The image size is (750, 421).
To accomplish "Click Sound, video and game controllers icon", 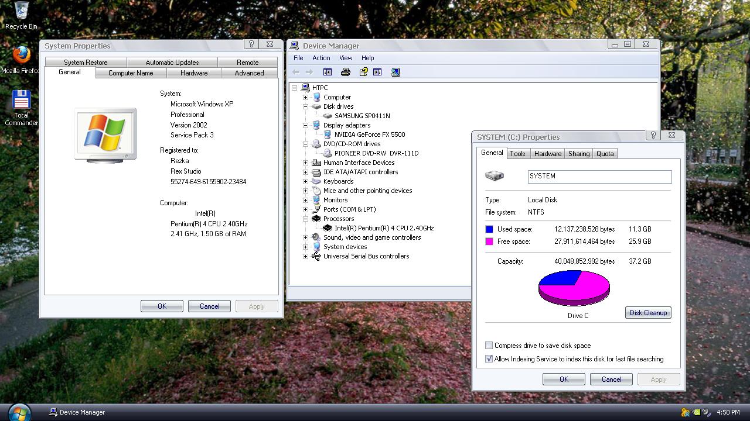I will (x=316, y=237).
